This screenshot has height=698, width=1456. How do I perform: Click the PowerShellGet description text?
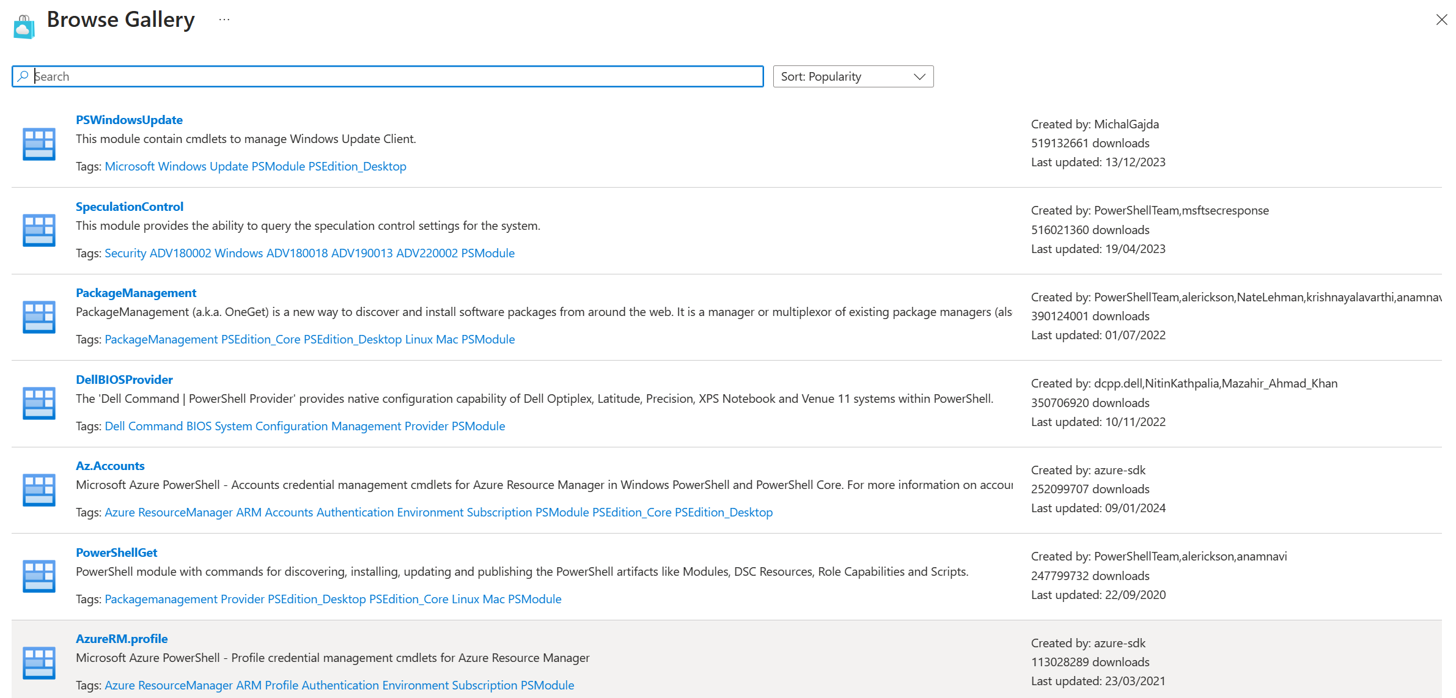point(522,571)
